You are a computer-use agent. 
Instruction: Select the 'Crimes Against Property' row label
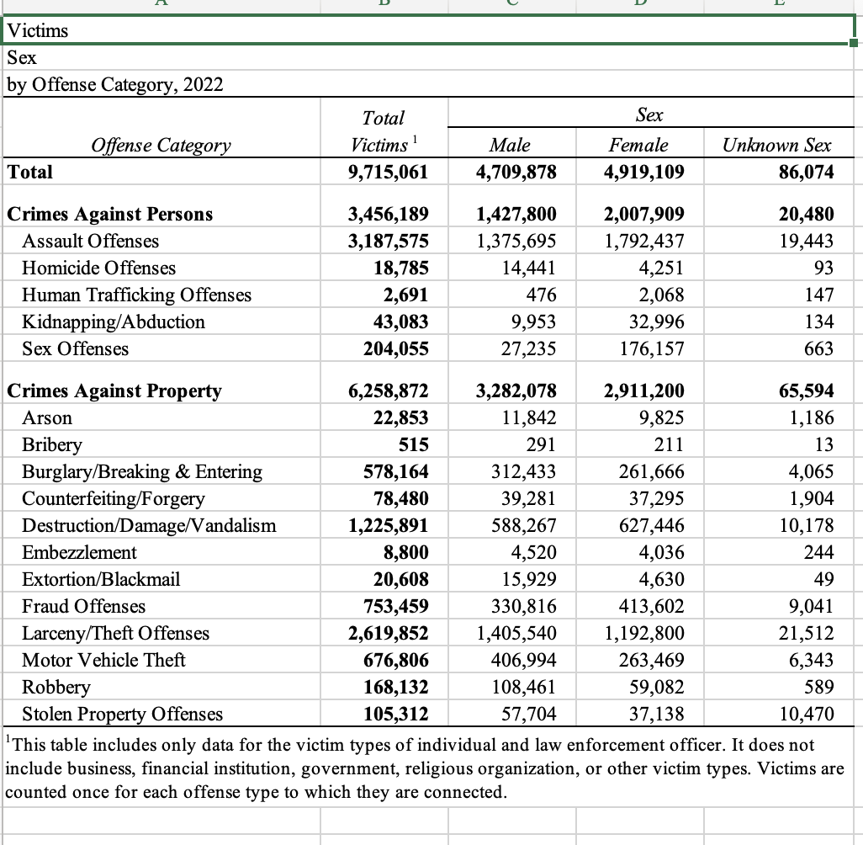click(x=114, y=391)
